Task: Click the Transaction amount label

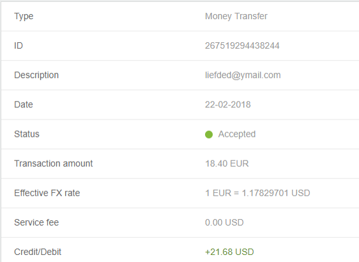Action: click(54, 164)
